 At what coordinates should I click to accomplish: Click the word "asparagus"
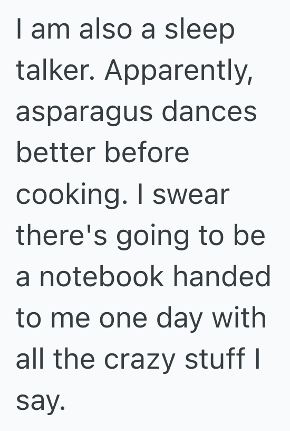84,113
